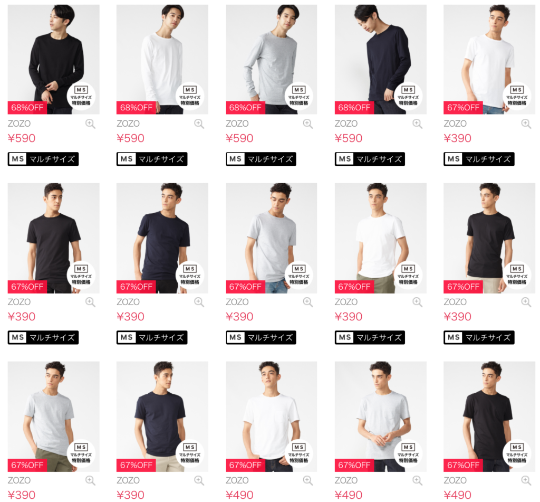The width and height of the screenshot is (540, 502).
Task: Zoom the black long-sleeve shirt at ¥590
Action: (x=90, y=124)
